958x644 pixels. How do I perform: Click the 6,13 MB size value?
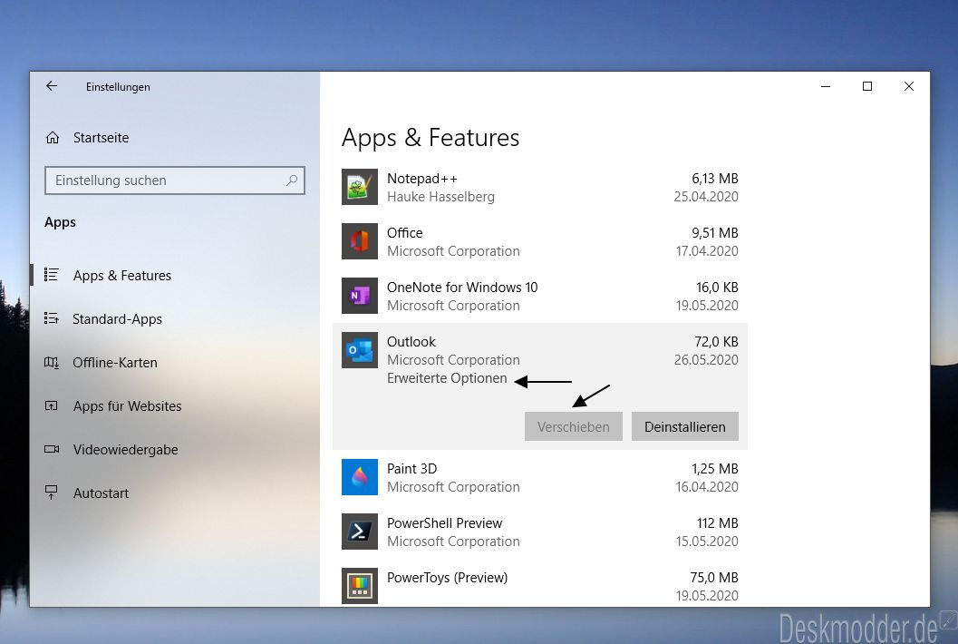(x=715, y=179)
